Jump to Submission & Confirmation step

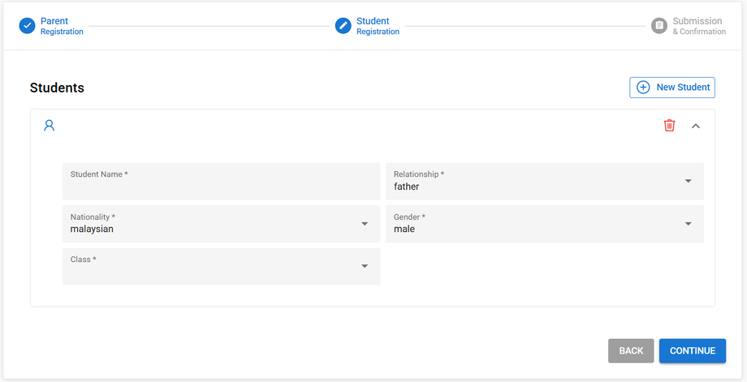698,26
